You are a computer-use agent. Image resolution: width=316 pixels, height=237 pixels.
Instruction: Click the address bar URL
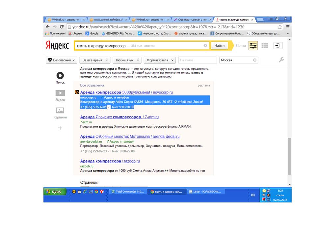coord(158,27)
